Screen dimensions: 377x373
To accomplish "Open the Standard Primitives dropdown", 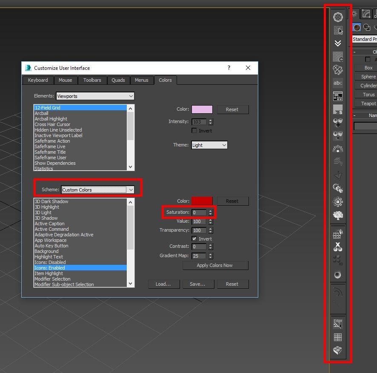I will click(365, 39).
